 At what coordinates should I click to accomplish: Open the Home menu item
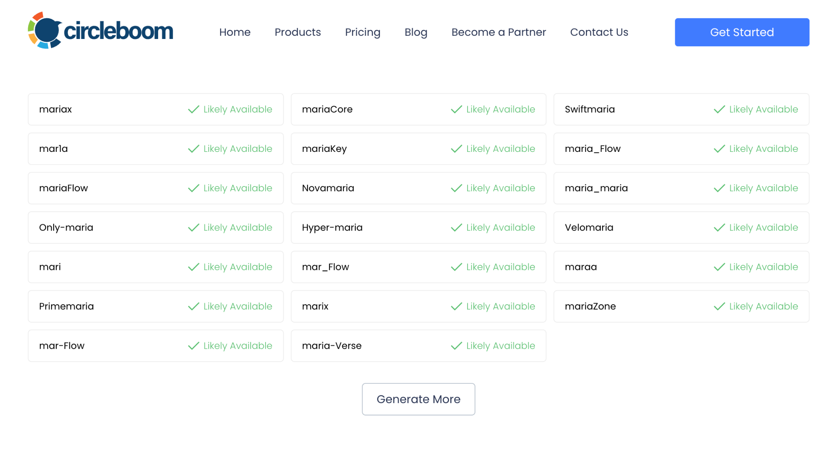pyautogui.click(x=235, y=32)
